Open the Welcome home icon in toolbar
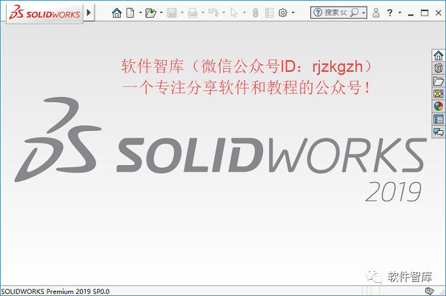This screenshot has height=296, width=446. click(x=117, y=13)
